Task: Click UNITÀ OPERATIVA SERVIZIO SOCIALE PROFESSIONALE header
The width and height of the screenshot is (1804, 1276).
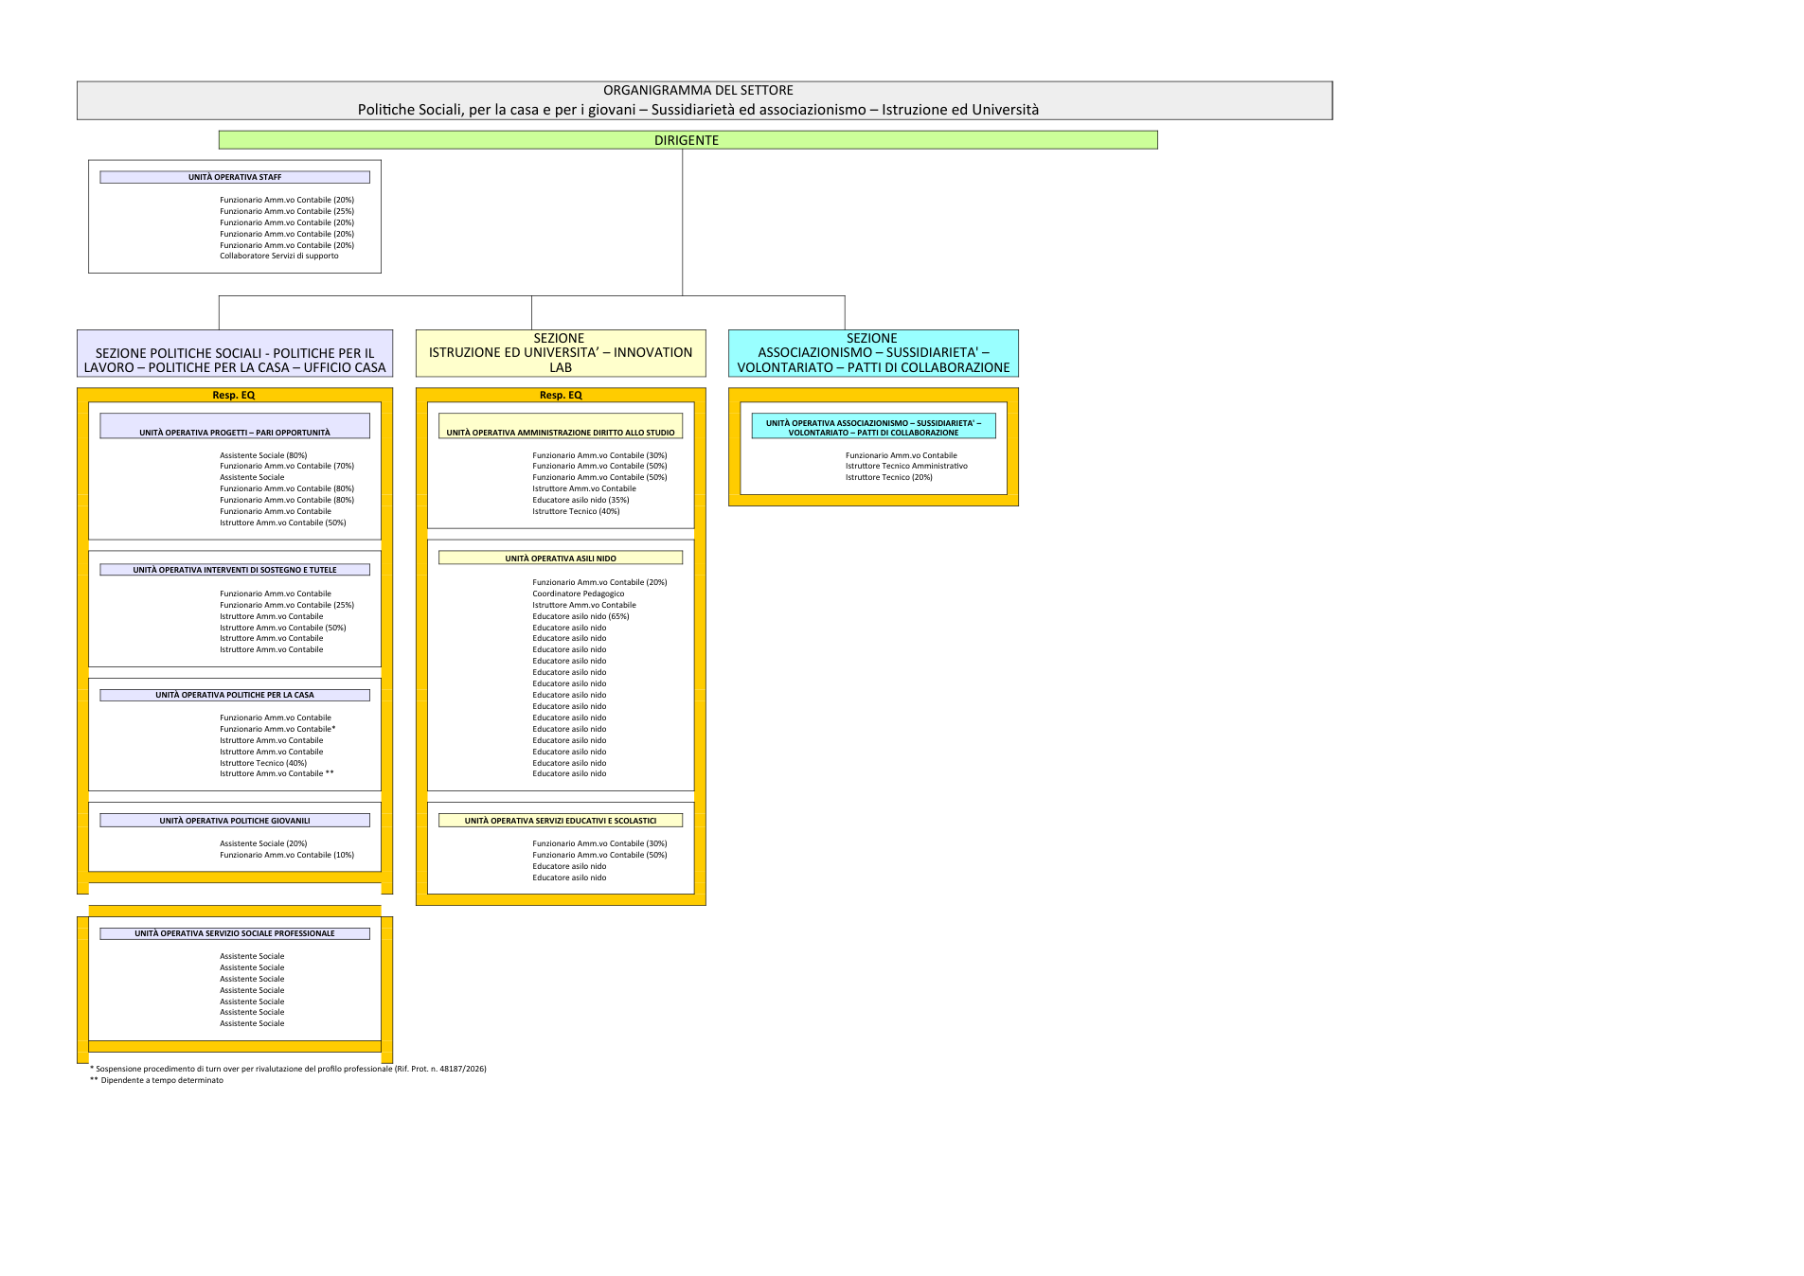Action: (235, 933)
